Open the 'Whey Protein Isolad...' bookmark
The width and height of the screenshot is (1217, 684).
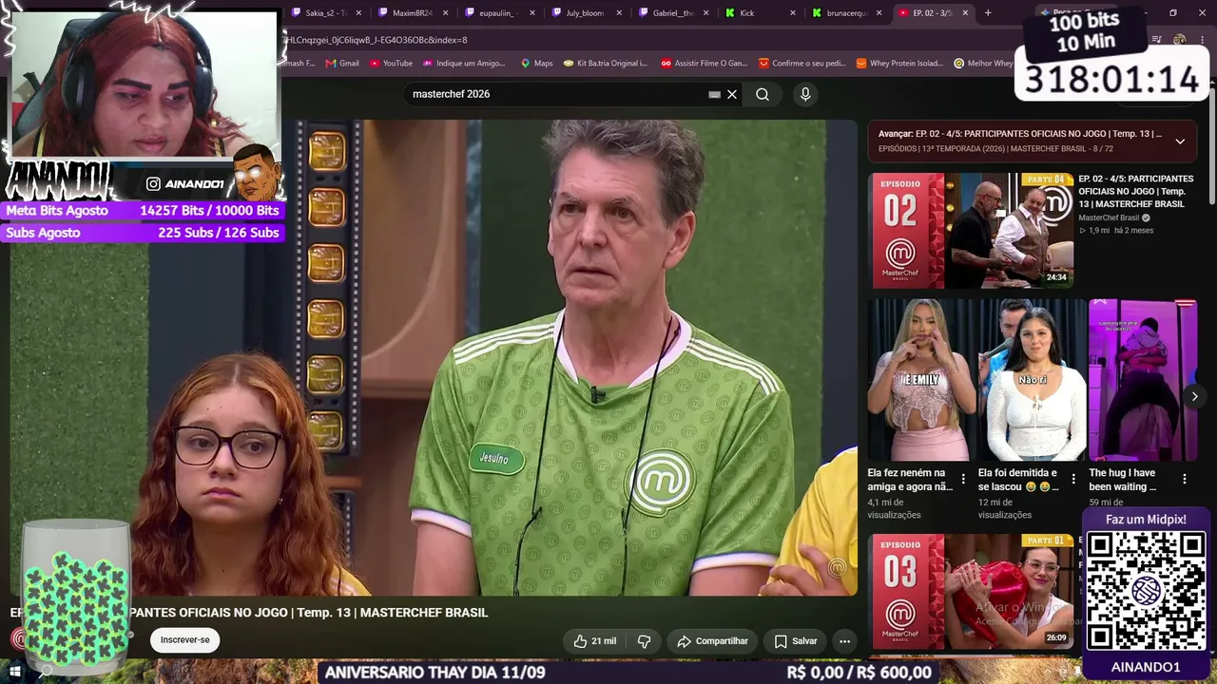click(899, 64)
